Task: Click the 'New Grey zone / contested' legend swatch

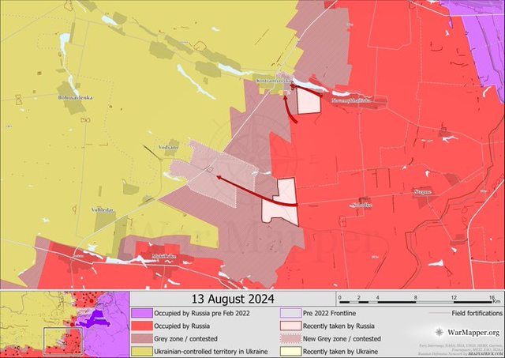Action: click(x=290, y=337)
